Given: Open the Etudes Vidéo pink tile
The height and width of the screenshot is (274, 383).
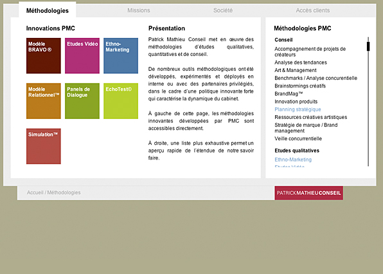Looking at the screenshot, I should click(x=82, y=56).
